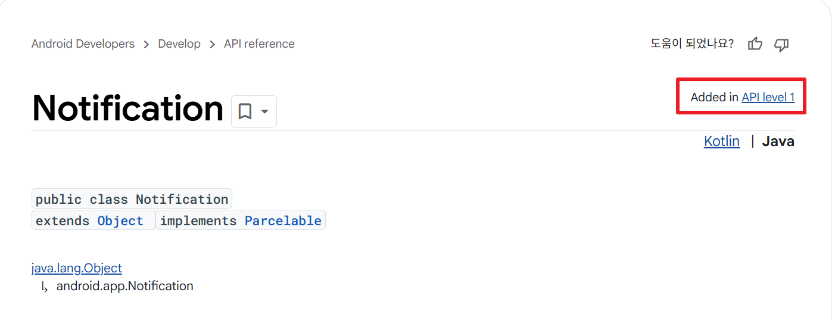Click the thumbs down feedback icon
Screen dimensions: 835x320
(x=781, y=44)
